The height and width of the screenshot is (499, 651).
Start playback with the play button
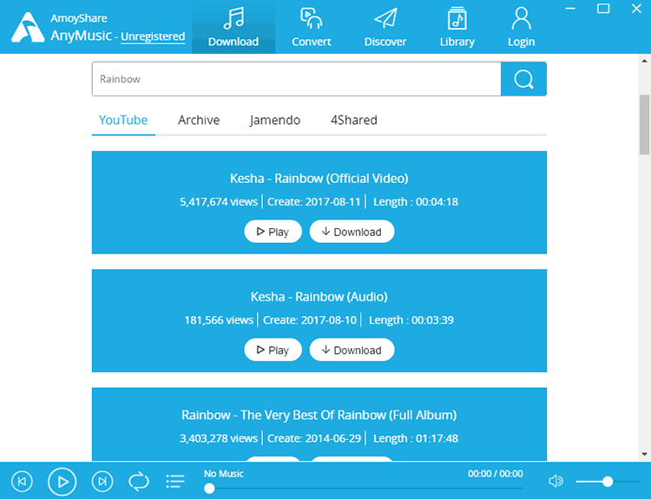tap(62, 482)
